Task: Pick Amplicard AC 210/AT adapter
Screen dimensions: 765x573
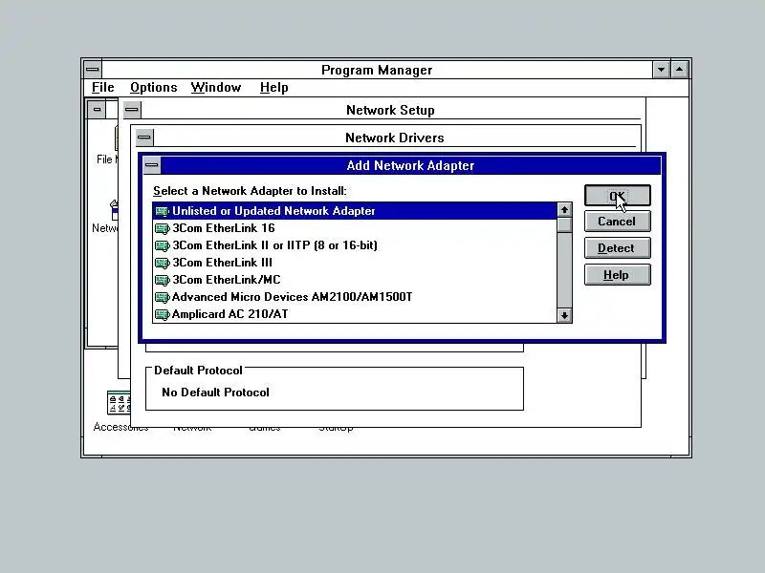Action: (x=355, y=314)
